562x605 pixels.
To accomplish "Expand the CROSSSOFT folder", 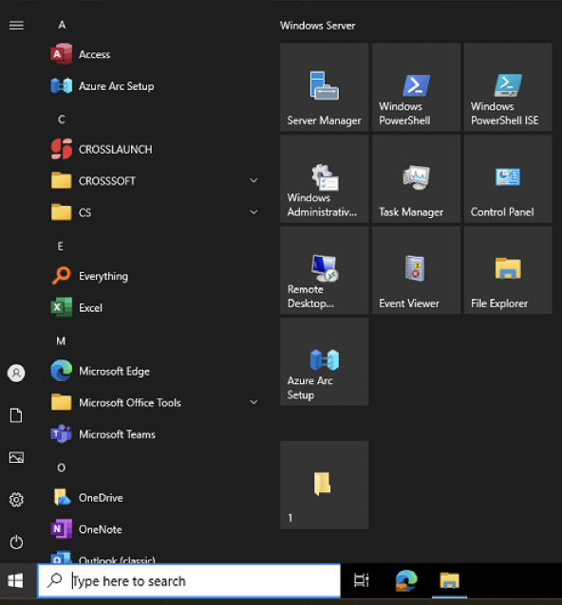I will 155,180.
